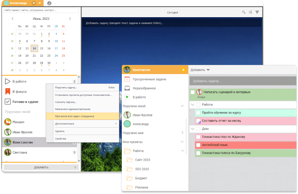Choose Поручить задачу in context menu
Image resolution: width=298 pixels, height=194 pixels.
82,87
